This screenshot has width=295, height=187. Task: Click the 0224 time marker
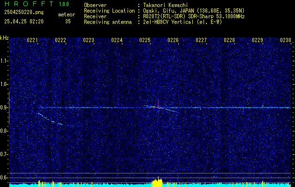[117, 40]
